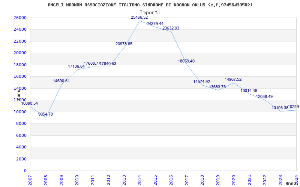
Task: Click the 22000 y-axis tick label
Action: click(x=20, y=41)
